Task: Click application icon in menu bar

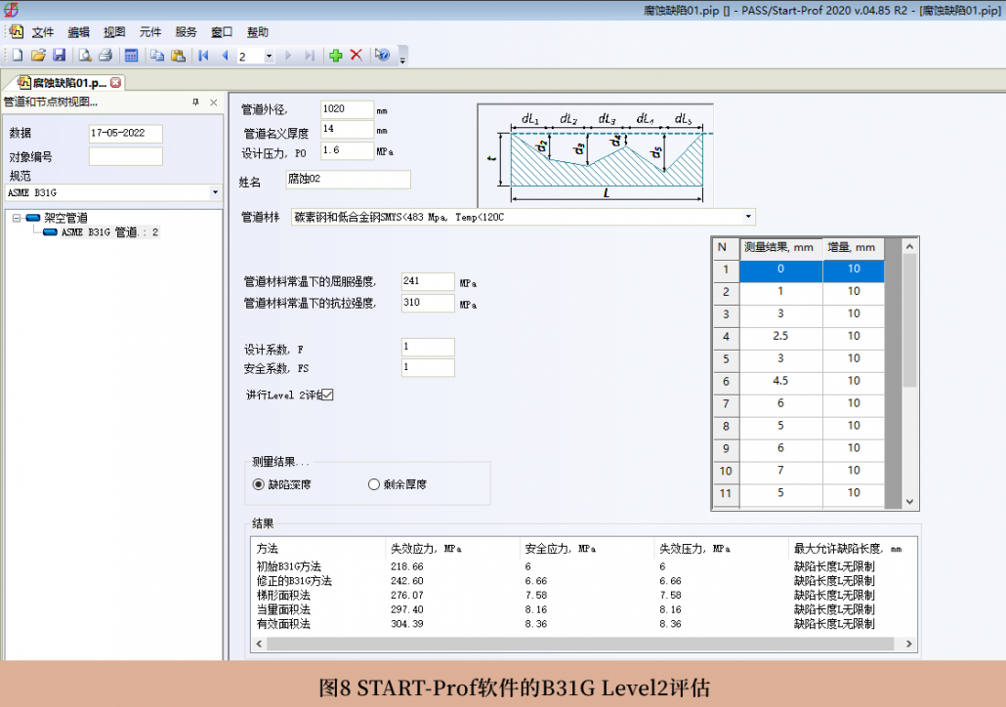Action: click(x=16, y=31)
